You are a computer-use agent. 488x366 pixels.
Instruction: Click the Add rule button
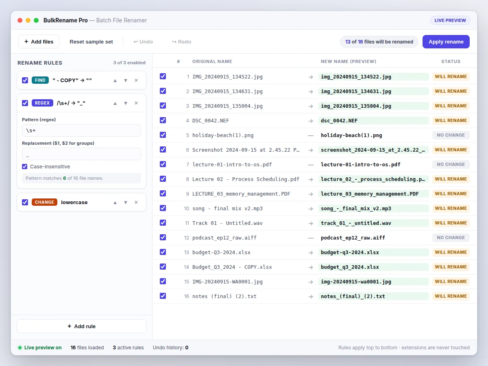[x=81, y=326]
